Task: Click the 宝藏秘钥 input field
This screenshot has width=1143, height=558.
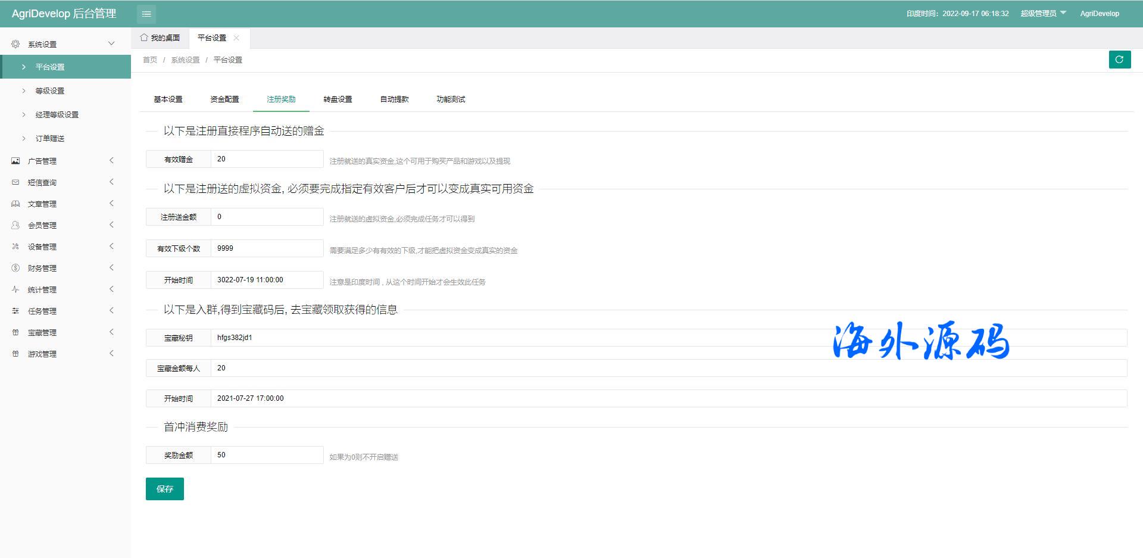Action: [668, 338]
